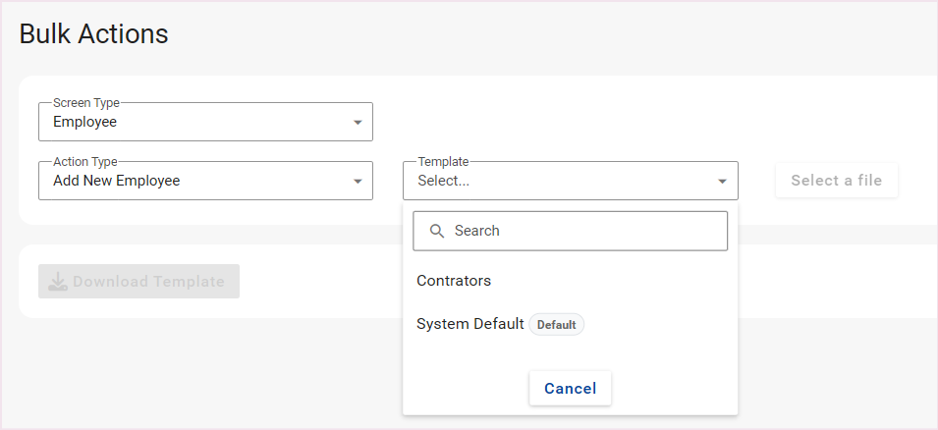This screenshot has width=938, height=430.
Task: Click the Add New Employee value
Action: click(x=116, y=181)
